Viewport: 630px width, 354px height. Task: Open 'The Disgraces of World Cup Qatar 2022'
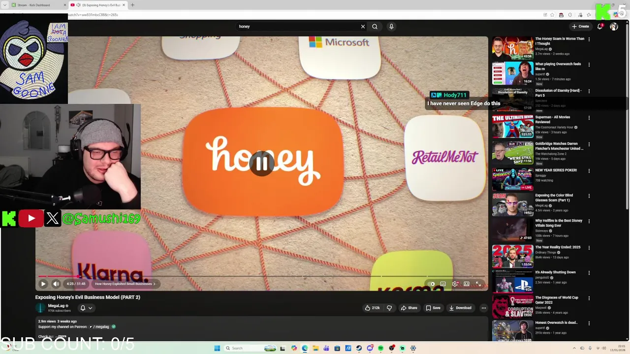pos(512,307)
